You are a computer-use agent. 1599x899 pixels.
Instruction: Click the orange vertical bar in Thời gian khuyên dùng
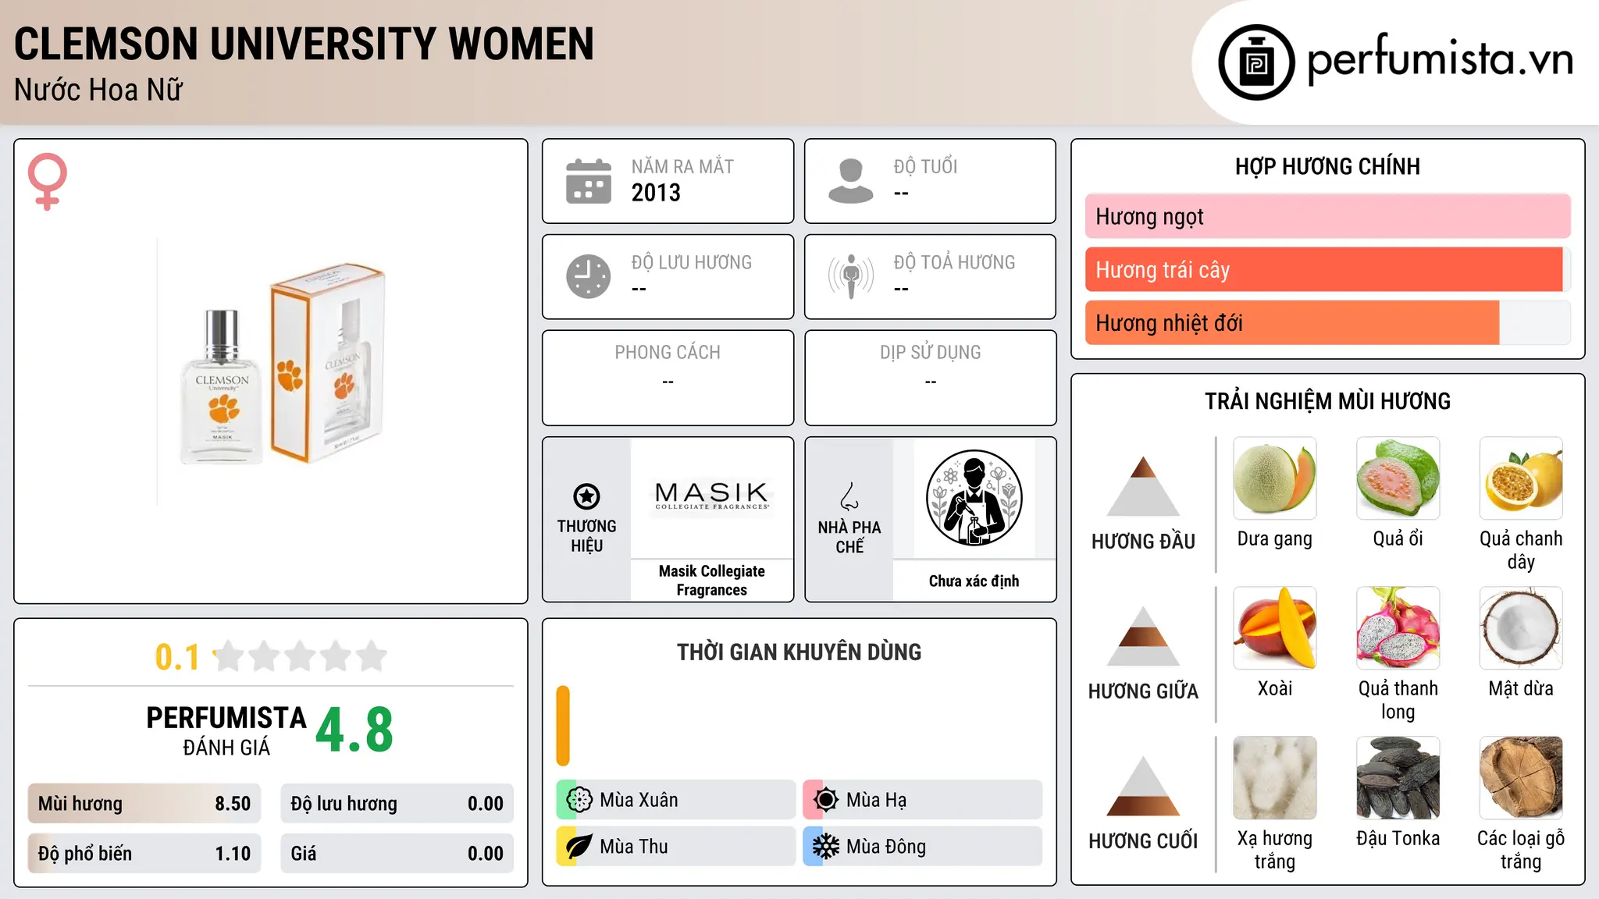pos(563,726)
